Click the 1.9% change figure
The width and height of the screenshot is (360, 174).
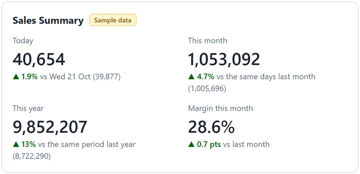coord(29,77)
